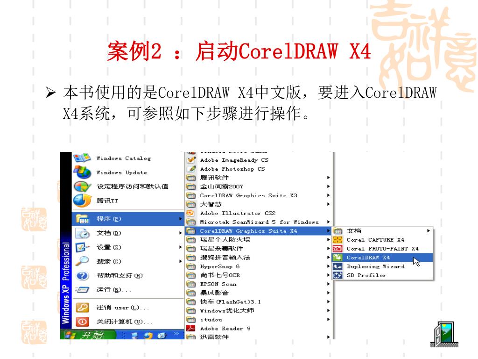478x359 pixels.
Task: Select 快车(FlashGet)3.1 entry
Action: [259, 302]
